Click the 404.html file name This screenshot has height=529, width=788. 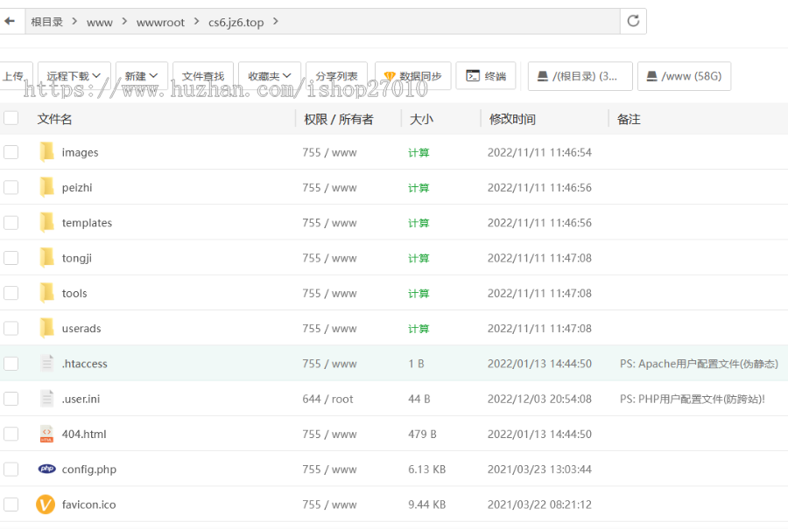click(x=84, y=435)
